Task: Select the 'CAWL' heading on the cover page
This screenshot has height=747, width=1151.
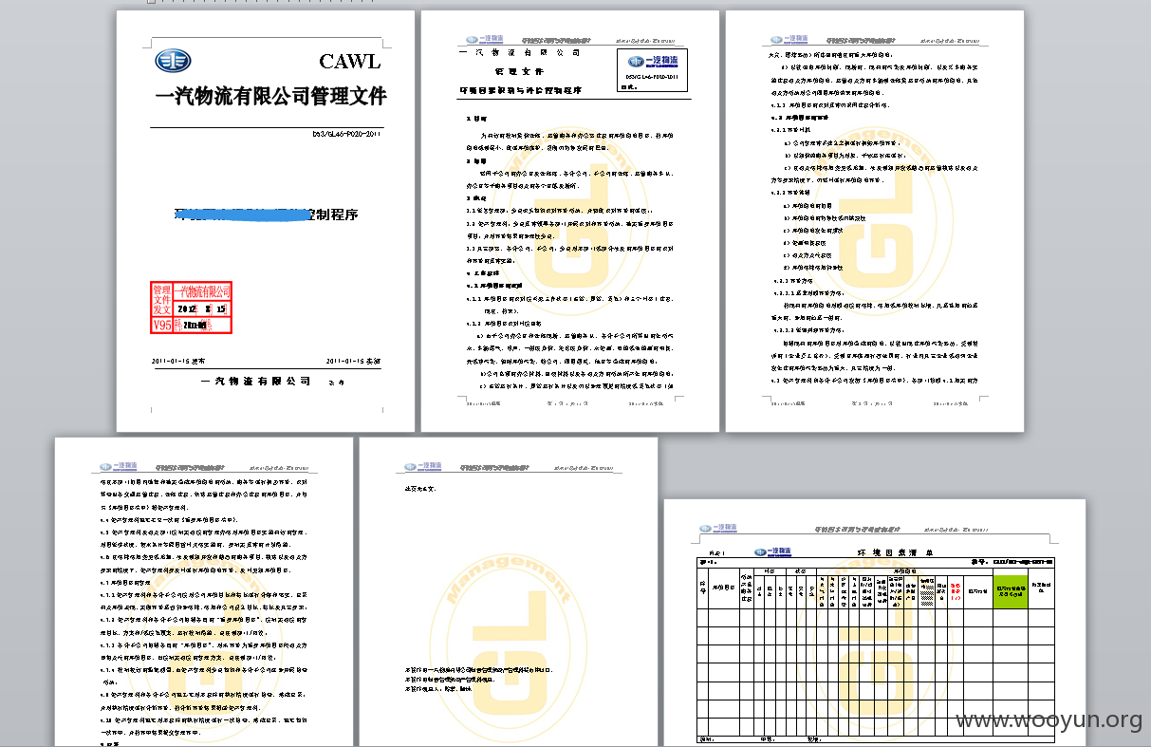Action: (349, 62)
